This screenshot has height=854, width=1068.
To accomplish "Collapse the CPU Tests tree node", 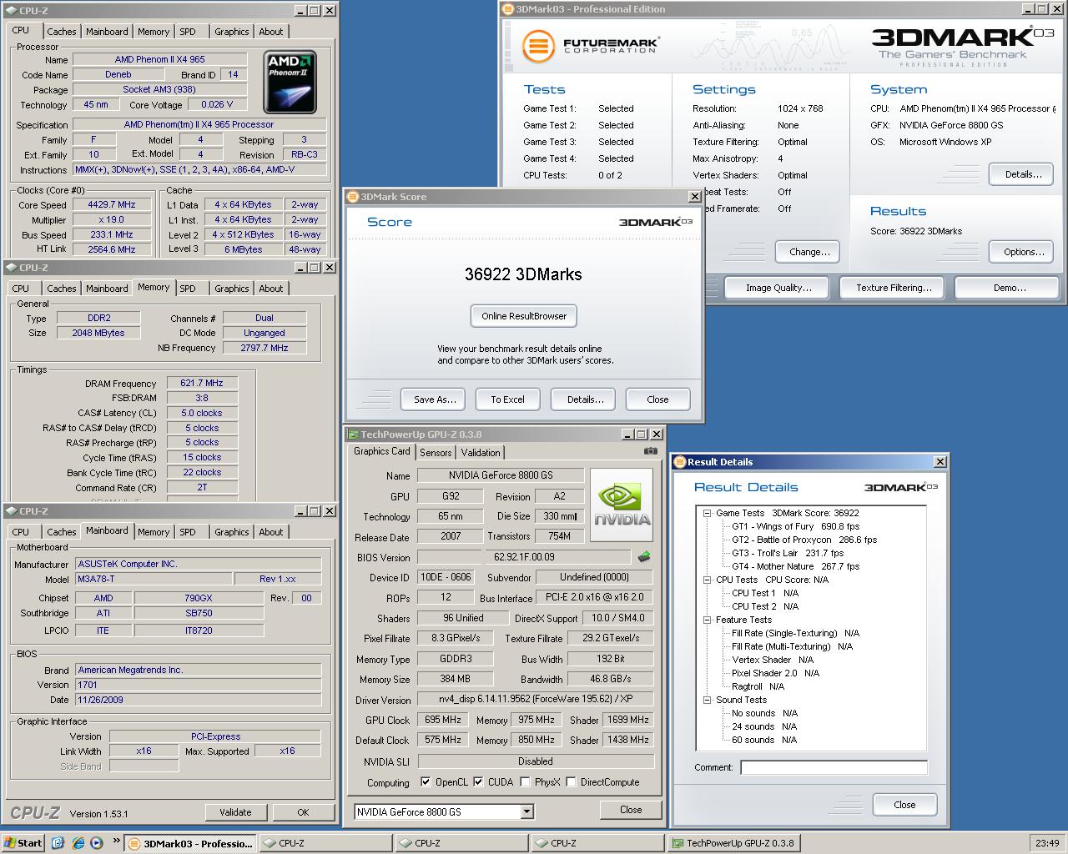I will (707, 580).
